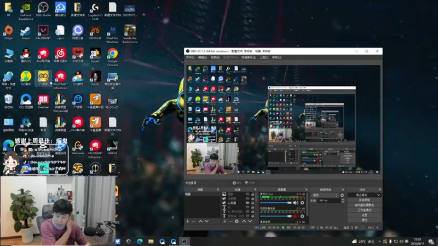The height and width of the screenshot is (246, 438).
Task: Show hidden system tray icons chevron
Action: tap(379, 241)
